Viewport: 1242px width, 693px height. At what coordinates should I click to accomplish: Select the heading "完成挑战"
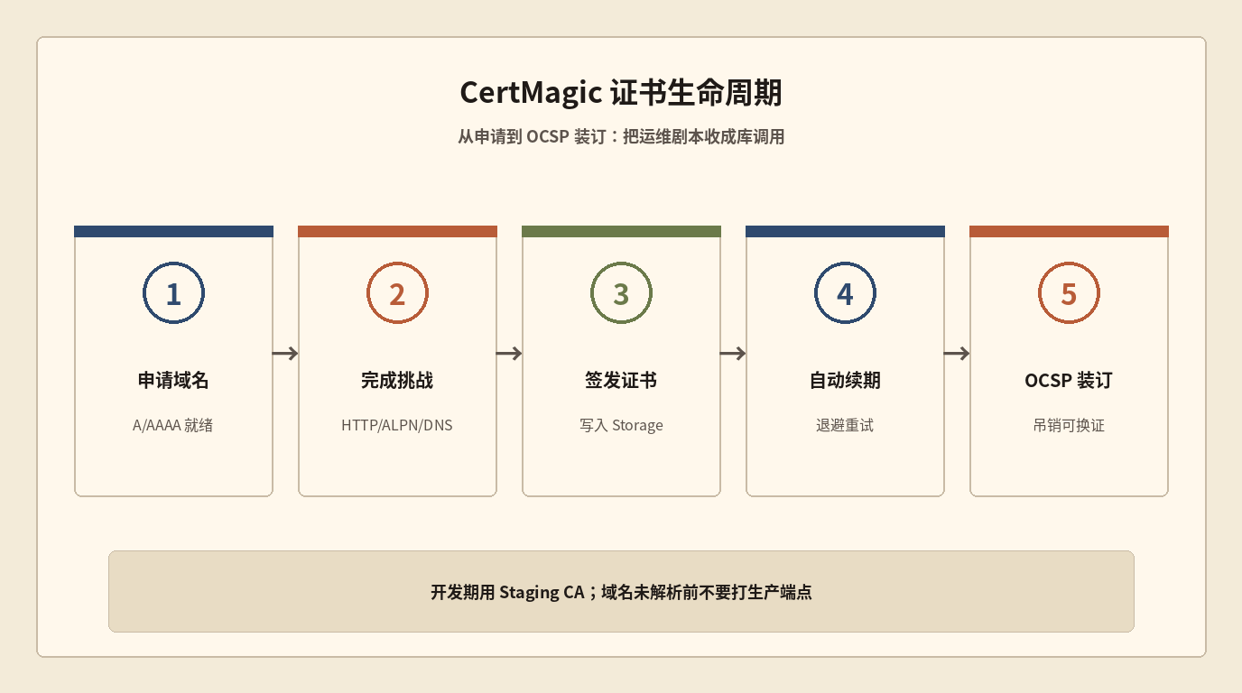coord(397,381)
